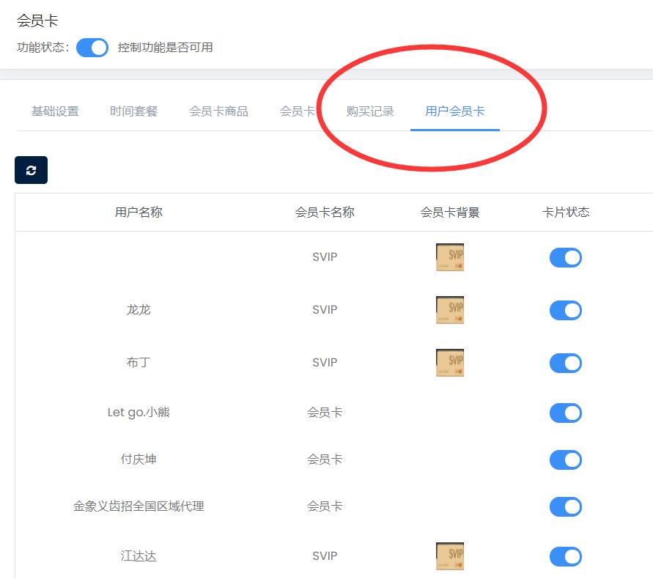Select the user name 付庆坤
Screen dimensions: 653x579
tap(139, 460)
